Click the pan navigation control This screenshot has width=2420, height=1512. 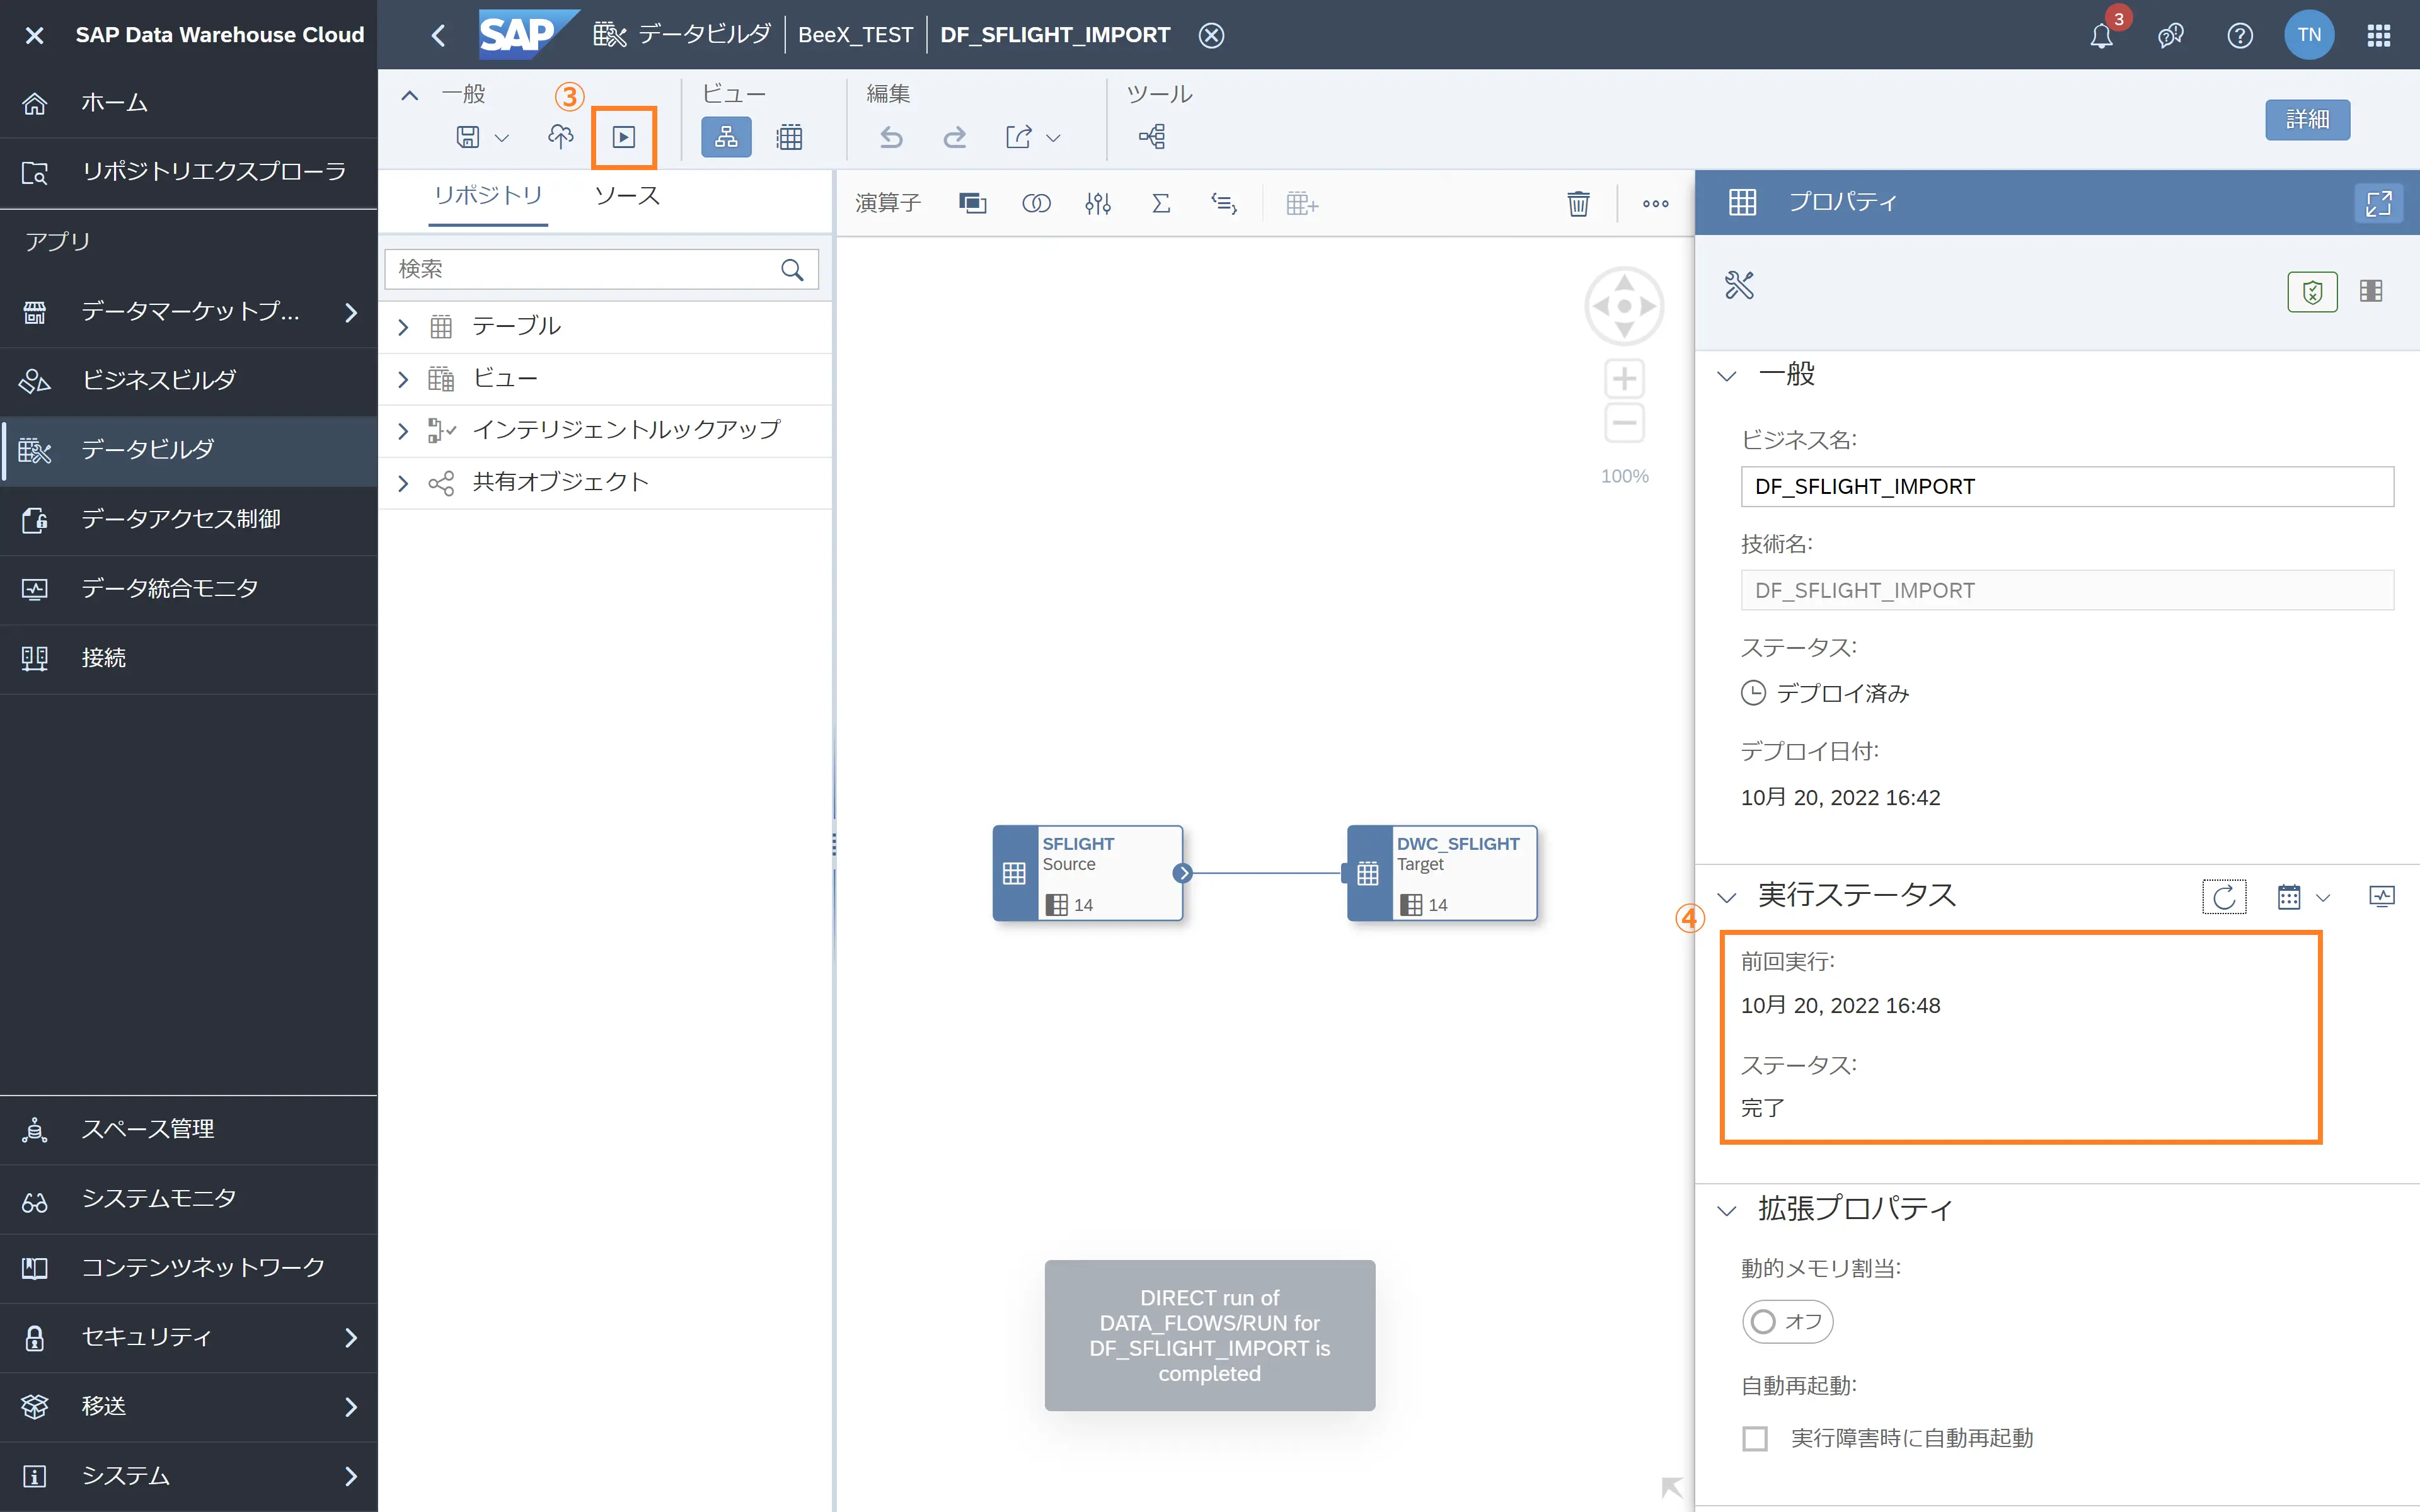pos(1624,306)
